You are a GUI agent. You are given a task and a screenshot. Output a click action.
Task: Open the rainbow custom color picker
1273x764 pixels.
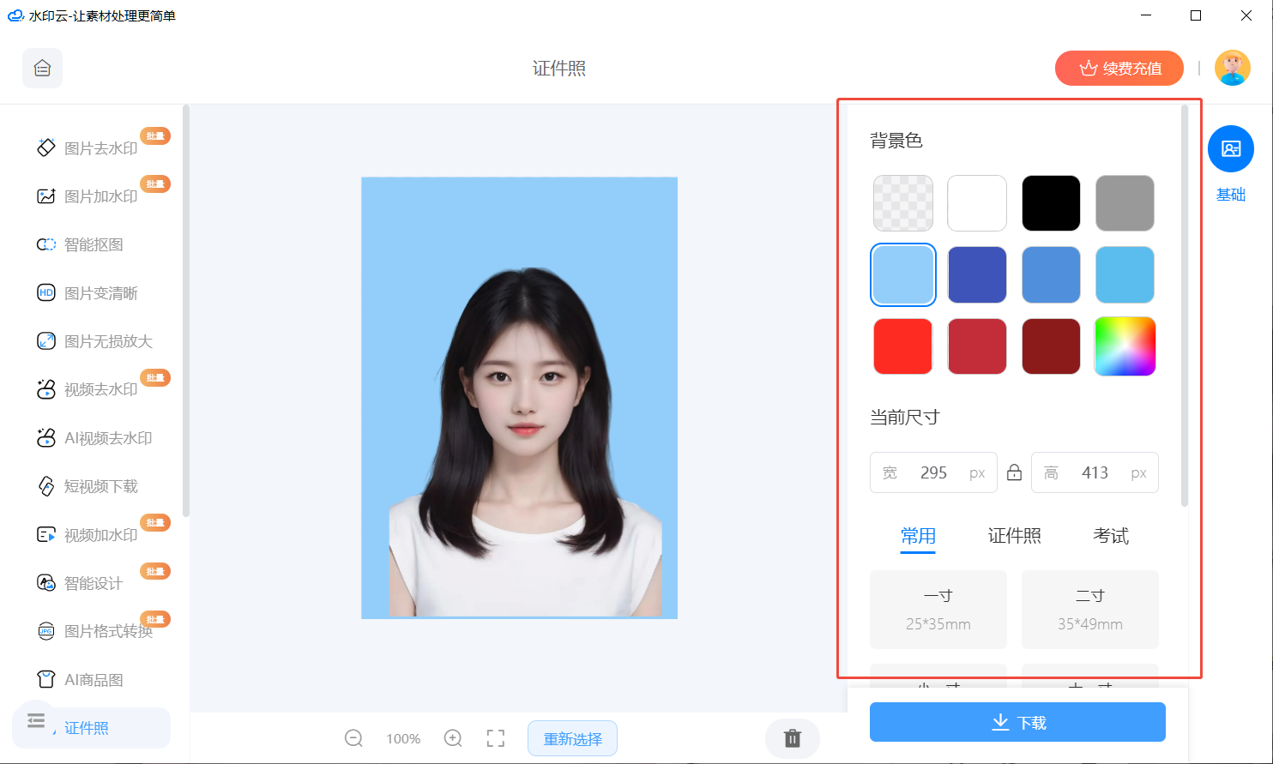point(1125,346)
